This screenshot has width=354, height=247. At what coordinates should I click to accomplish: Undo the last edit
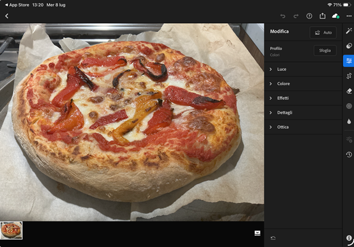point(283,16)
